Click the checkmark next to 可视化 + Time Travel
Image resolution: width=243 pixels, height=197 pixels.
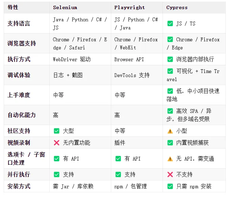[170, 71]
